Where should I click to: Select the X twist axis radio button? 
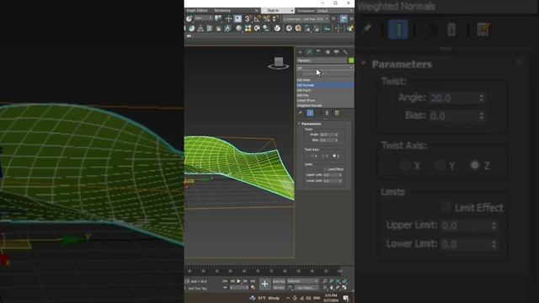coord(312,156)
